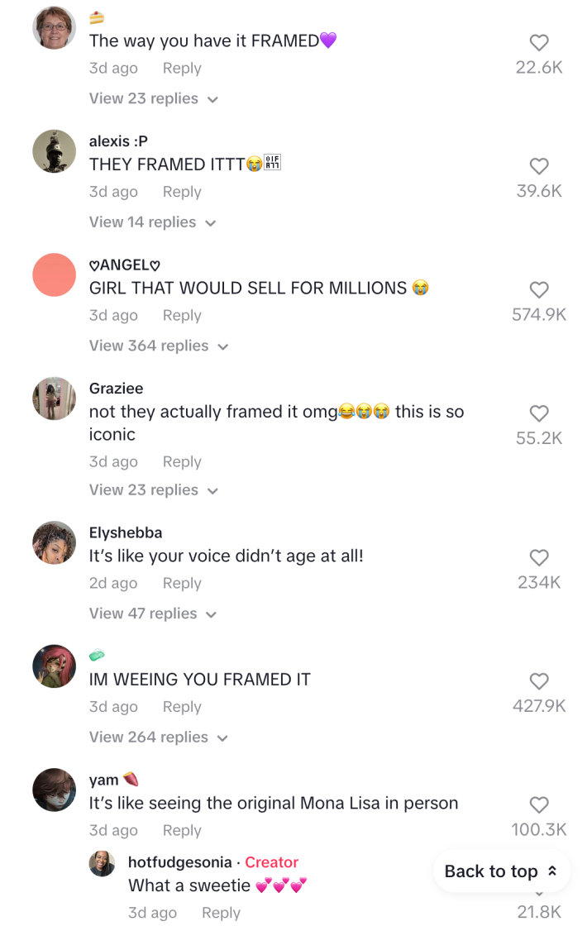Tap the heart on the IM WEEING comment
Viewport: 587px width, 926px height.
click(539, 681)
